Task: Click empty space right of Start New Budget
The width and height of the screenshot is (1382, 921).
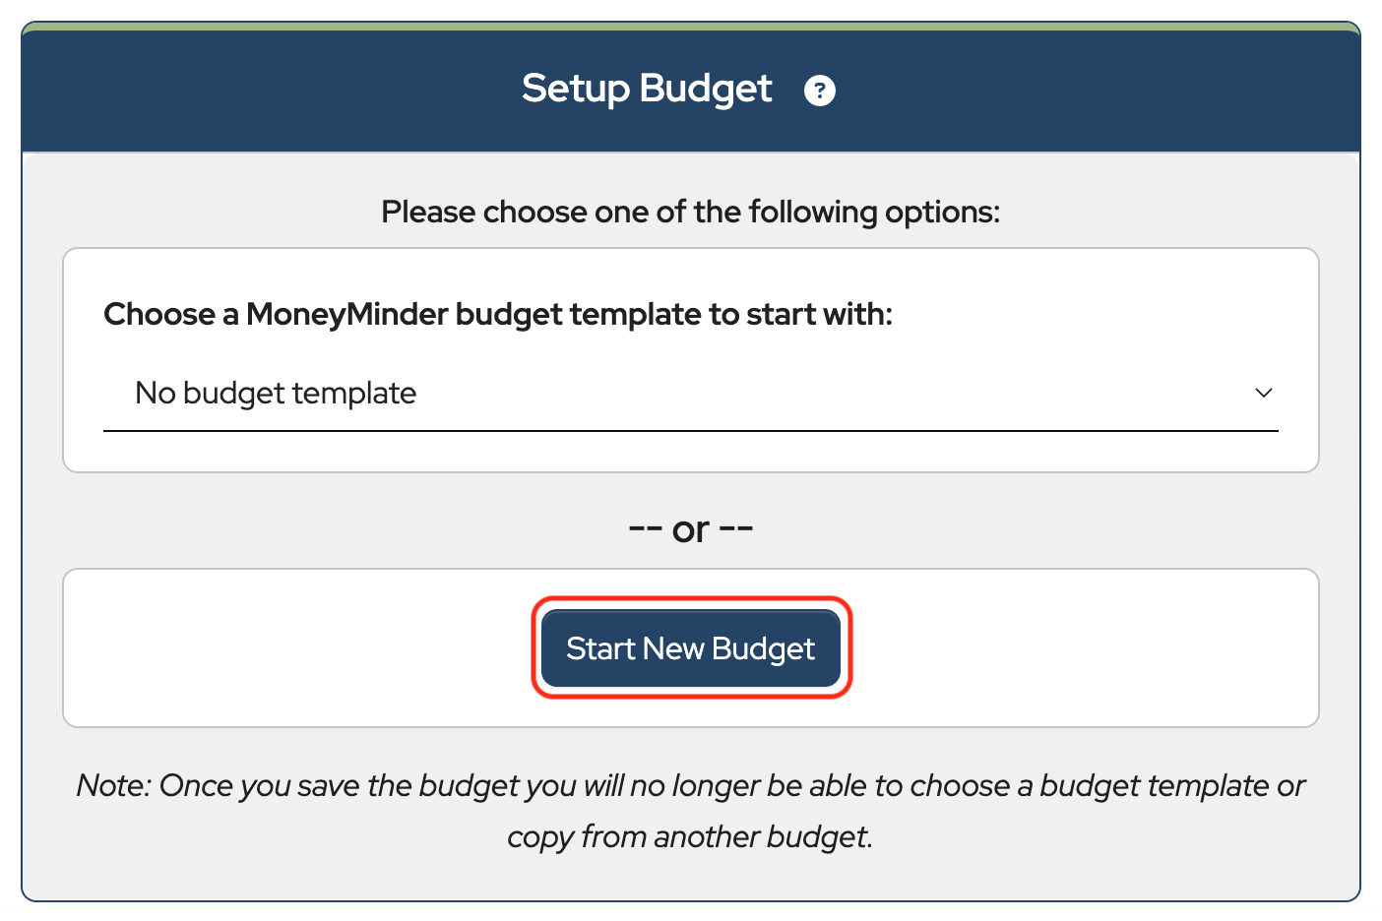Action: click(1083, 648)
